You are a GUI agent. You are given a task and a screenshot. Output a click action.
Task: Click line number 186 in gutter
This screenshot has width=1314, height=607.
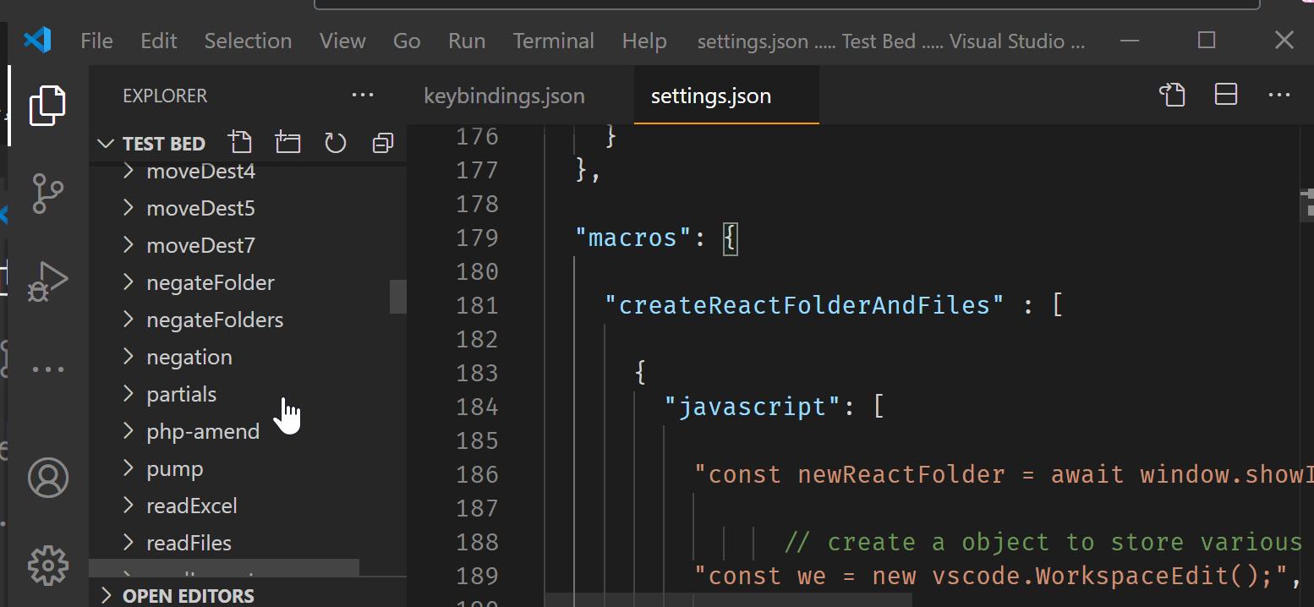click(477, 474)
